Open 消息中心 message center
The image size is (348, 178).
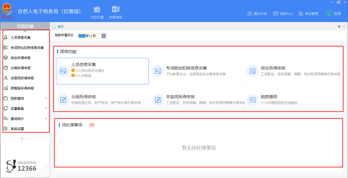282,14
